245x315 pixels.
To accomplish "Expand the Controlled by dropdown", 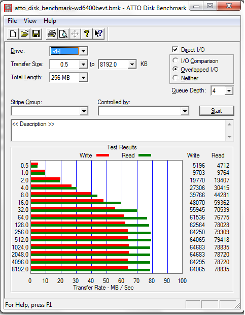I will point(185,111).
